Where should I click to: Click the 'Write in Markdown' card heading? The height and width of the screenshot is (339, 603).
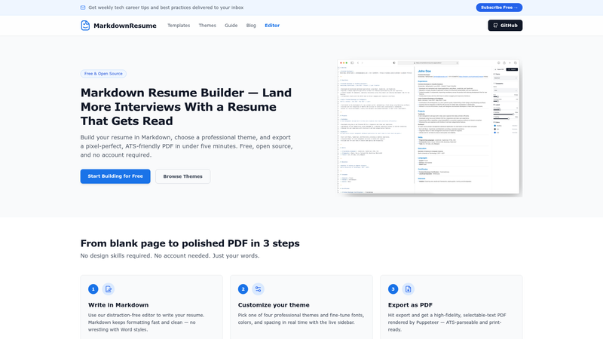[x=118, y=305]
